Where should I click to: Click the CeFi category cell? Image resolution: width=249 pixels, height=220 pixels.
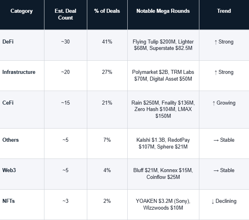(8, 103)
